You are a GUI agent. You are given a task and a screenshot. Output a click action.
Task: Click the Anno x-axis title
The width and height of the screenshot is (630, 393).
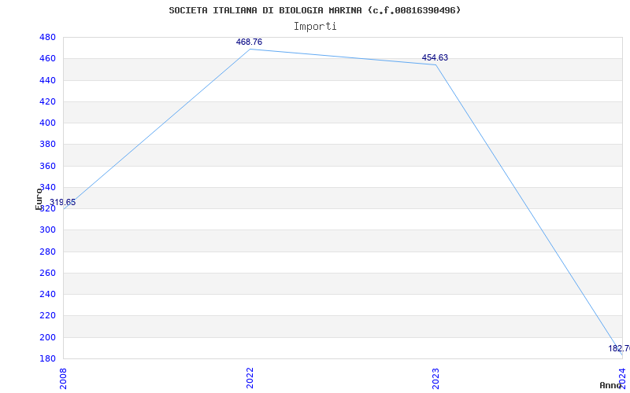[610, 385]
